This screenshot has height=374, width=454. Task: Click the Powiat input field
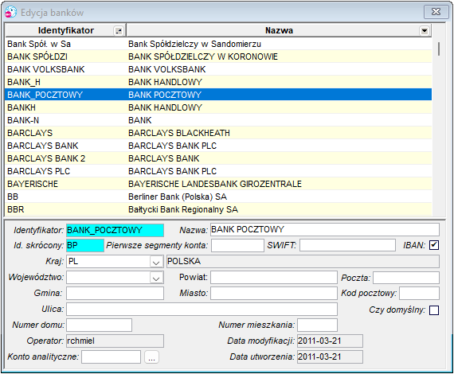tap(274, 278)
